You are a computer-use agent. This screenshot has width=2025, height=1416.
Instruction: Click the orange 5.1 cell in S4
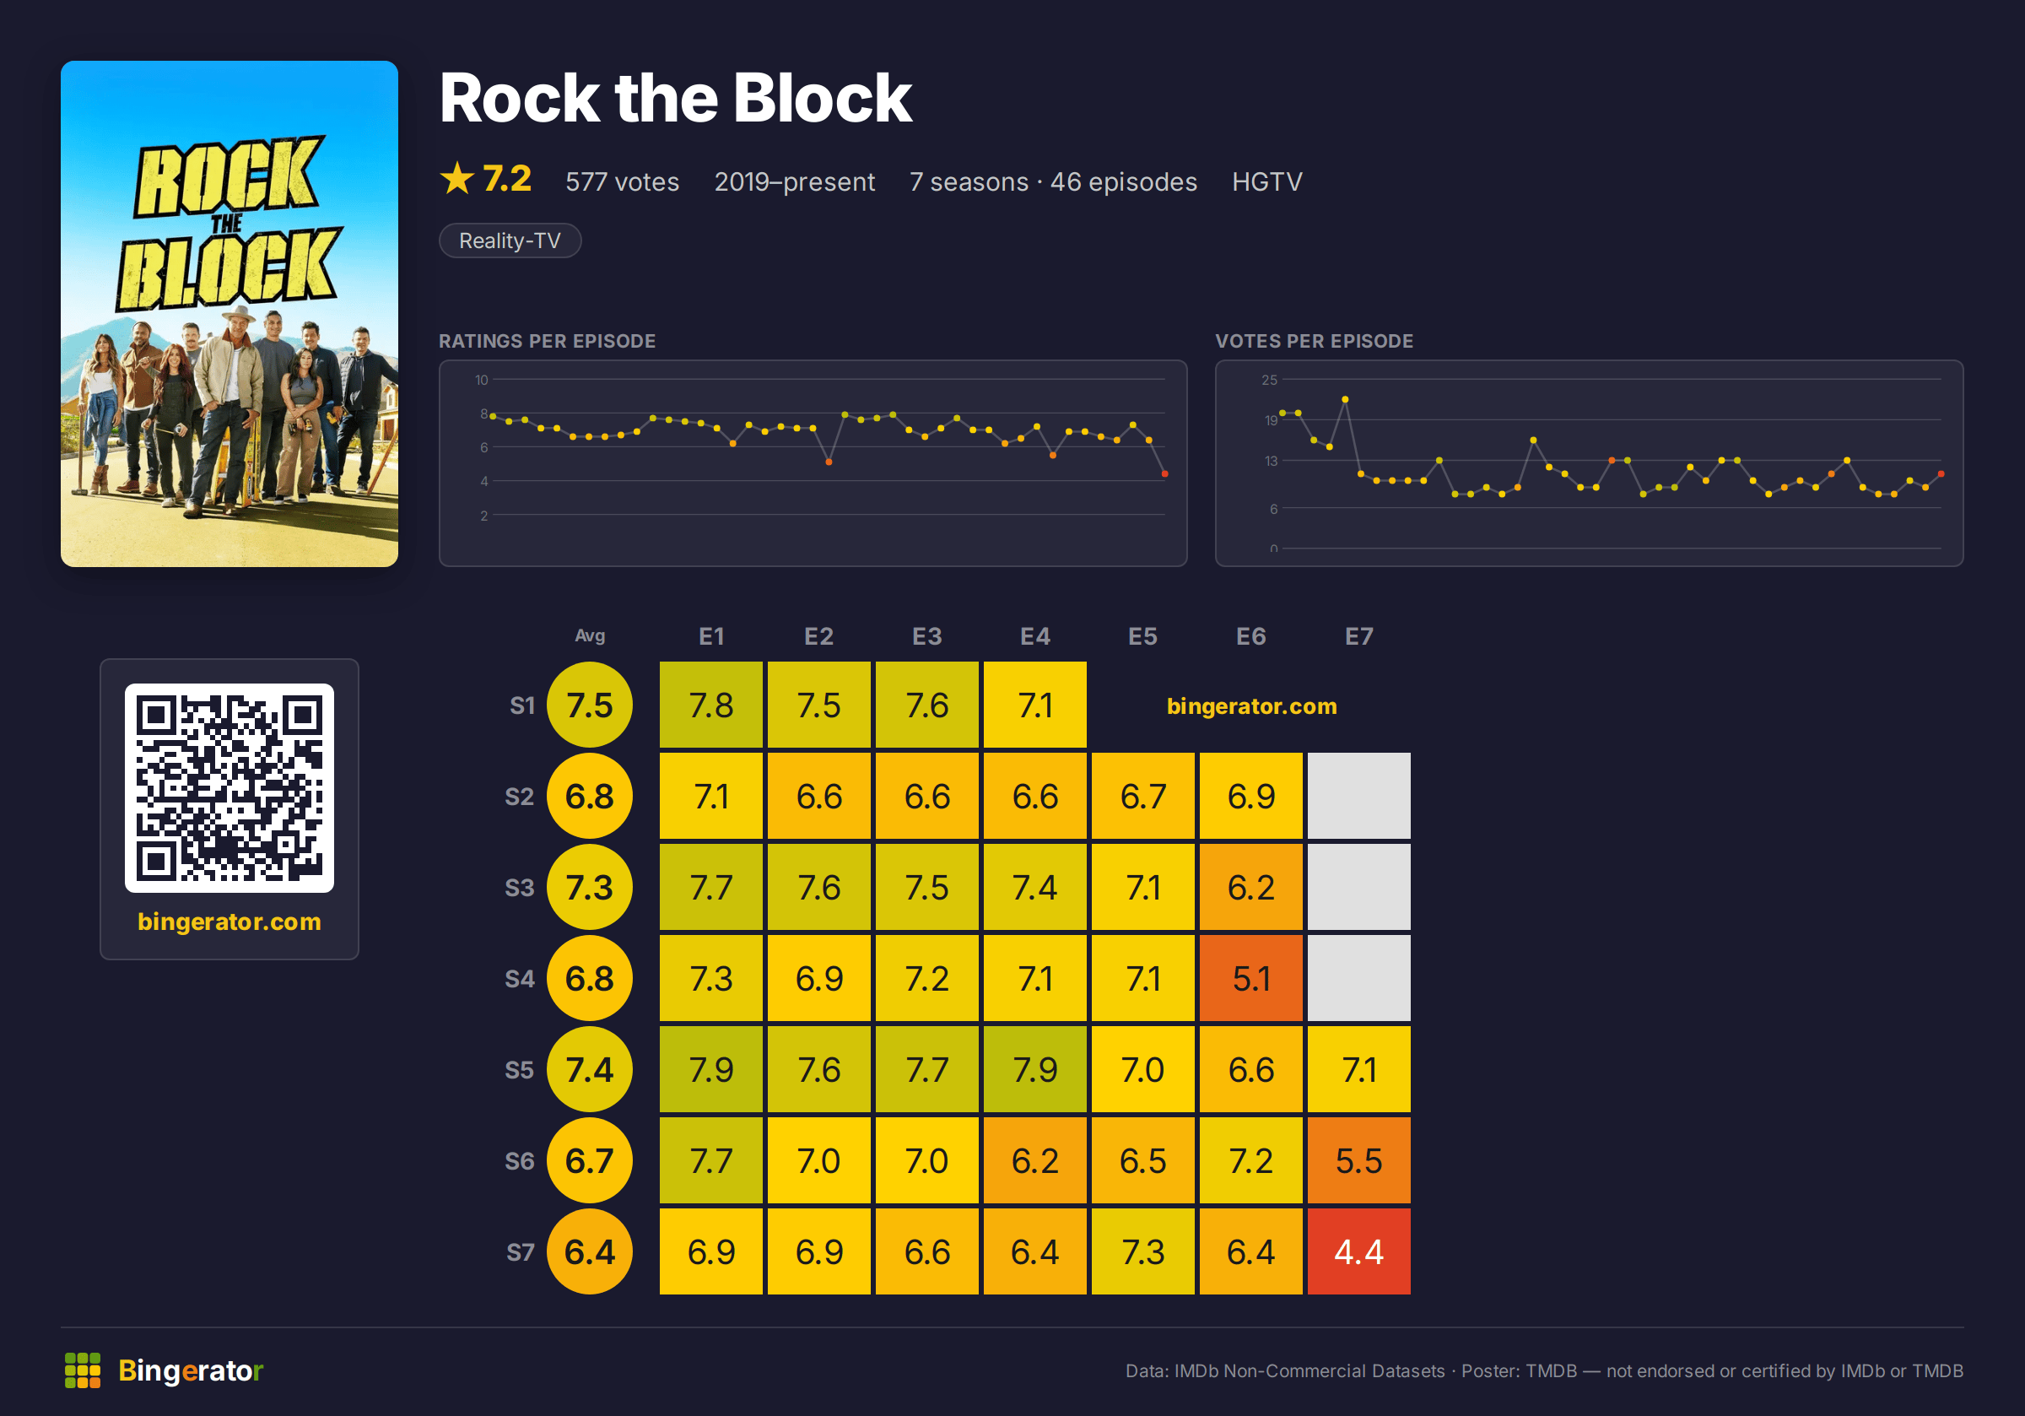click(x=1250, y=978)
